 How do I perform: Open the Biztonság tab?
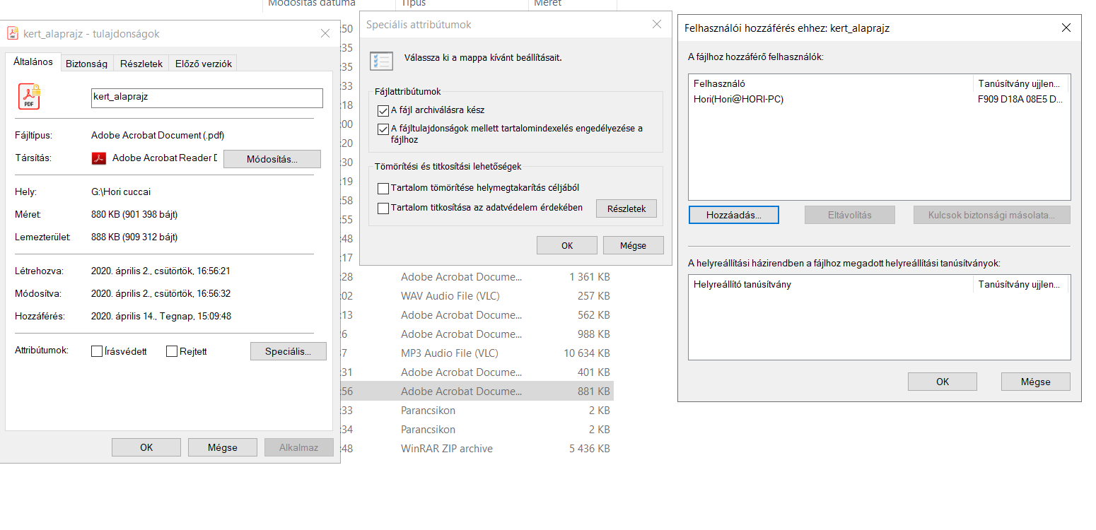pyautogui.click(x=86, y=64)
